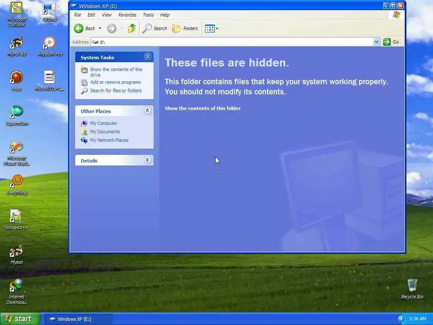
Task: Open the Search pane
Action: click(155, 28)
